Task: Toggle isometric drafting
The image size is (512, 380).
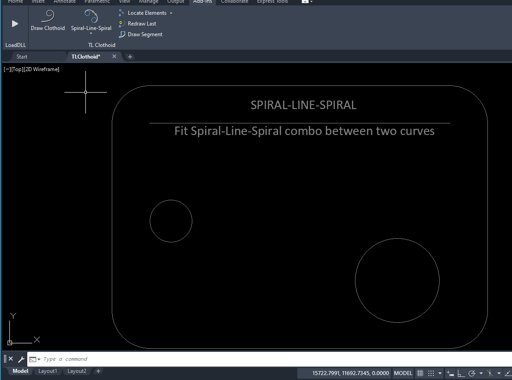Action: pos(490,373)
